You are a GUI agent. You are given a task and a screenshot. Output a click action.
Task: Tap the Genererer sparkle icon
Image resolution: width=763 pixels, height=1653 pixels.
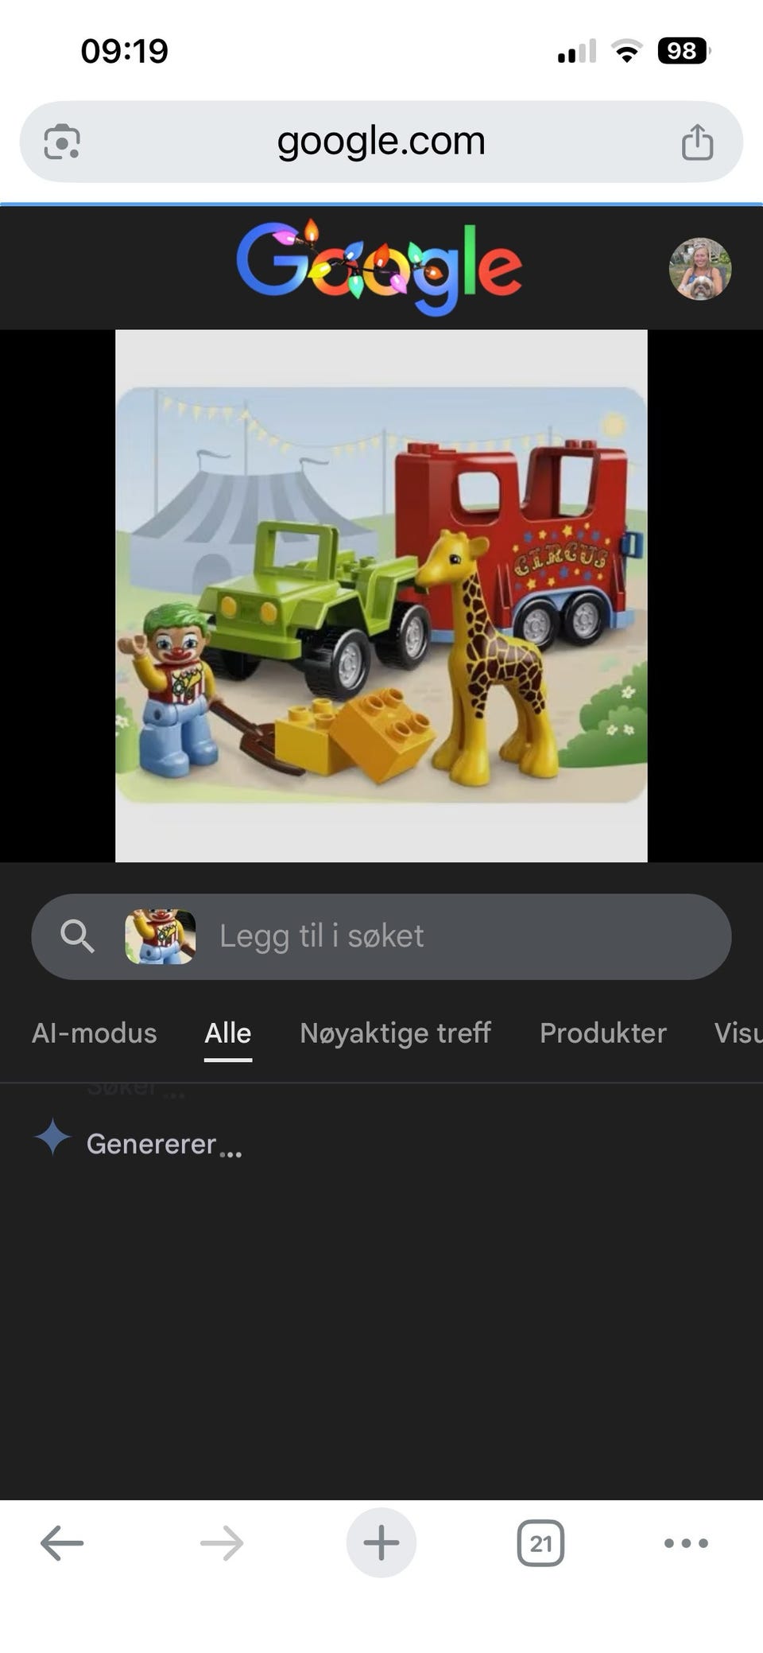(x=52, y=1137)
